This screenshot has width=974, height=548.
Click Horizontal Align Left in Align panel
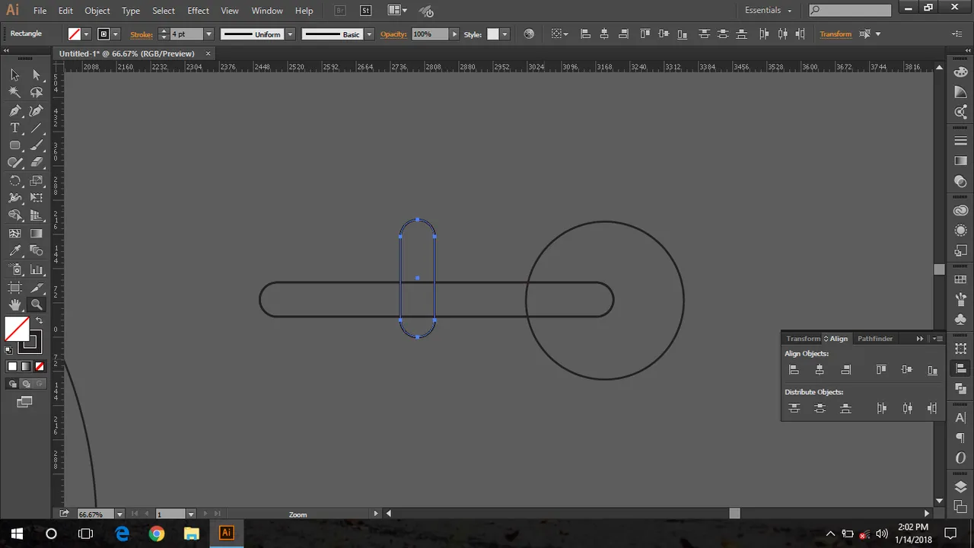[794, 370]
